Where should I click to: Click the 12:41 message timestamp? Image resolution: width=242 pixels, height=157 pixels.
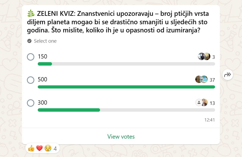210,120
